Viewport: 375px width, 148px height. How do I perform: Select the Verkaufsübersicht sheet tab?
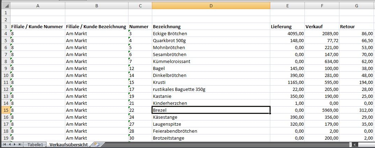click(68, 144)
